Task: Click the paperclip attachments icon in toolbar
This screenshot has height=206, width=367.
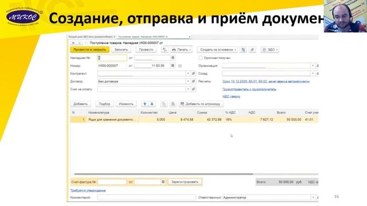Action: pyautogui.click(x=252, y=50)
